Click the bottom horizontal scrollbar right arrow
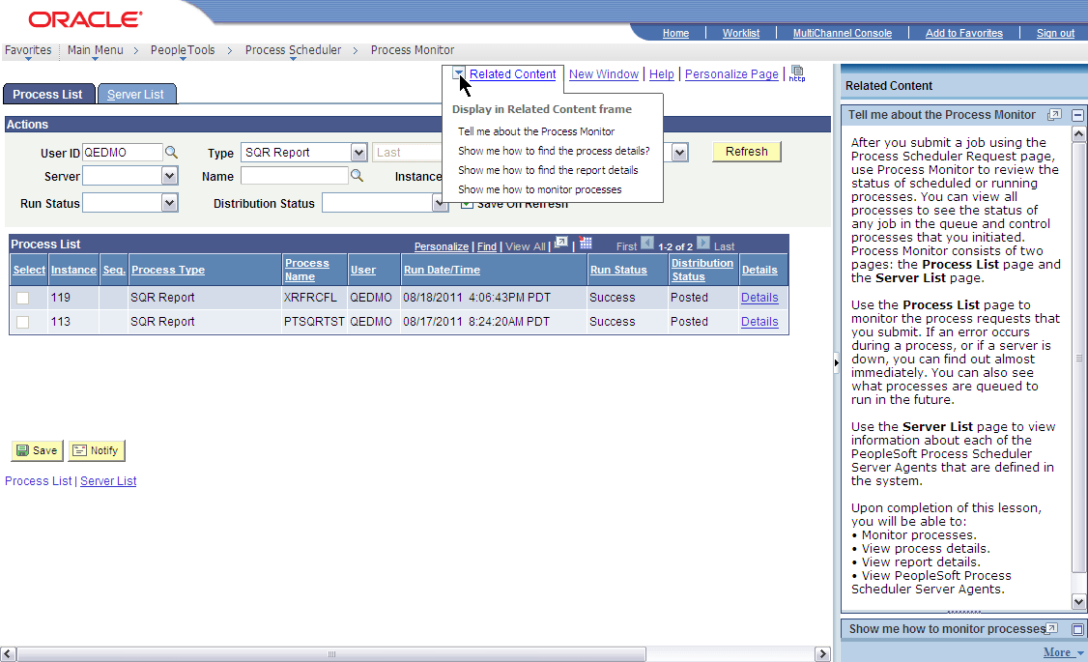Viewport: 1088px width, 662px height. pos(824,653)
